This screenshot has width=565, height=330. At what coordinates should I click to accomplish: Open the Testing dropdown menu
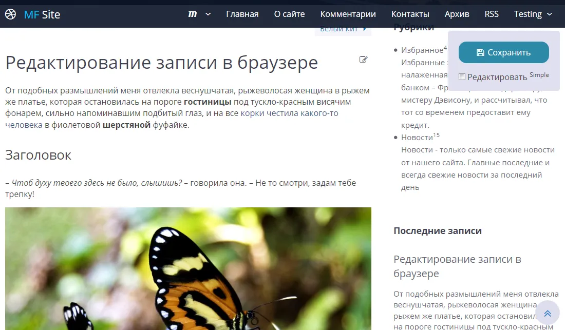(x=533, y=14)
